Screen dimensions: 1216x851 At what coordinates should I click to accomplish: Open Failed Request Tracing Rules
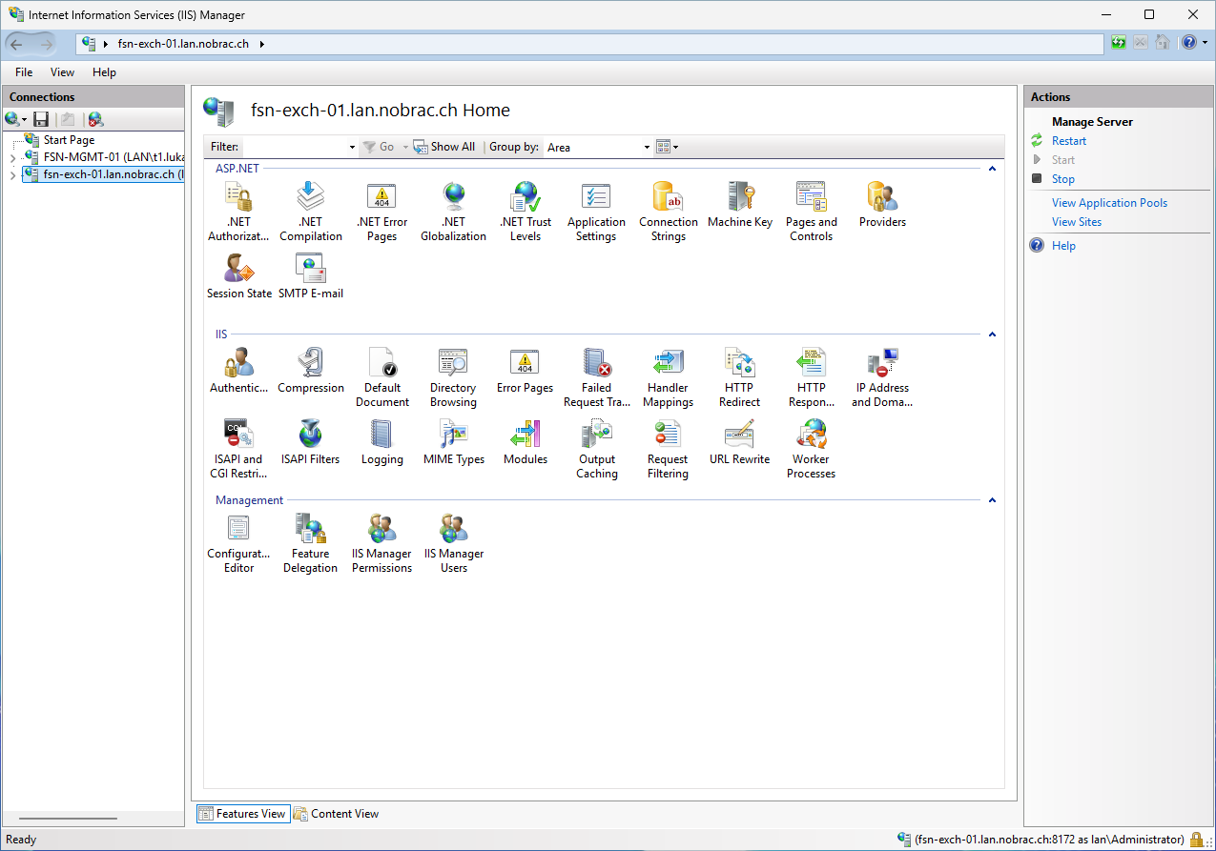[596, 377]
